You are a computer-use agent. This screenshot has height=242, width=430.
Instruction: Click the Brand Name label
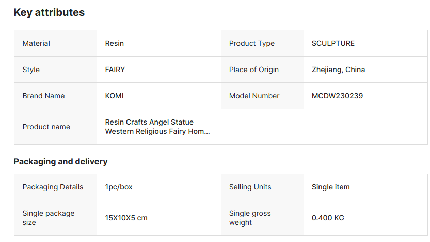(x=43, y=96)
